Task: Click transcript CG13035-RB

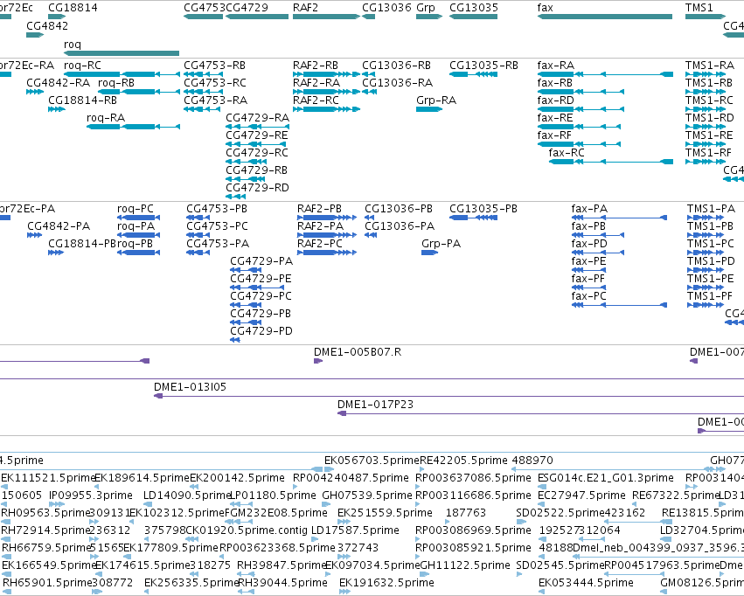Action: (x=474, y=74)
